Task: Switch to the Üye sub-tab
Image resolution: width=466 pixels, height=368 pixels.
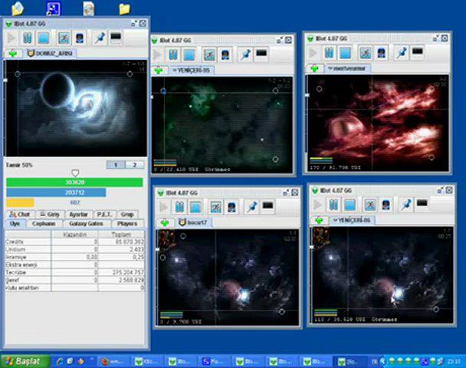Action: coord(15,224)
